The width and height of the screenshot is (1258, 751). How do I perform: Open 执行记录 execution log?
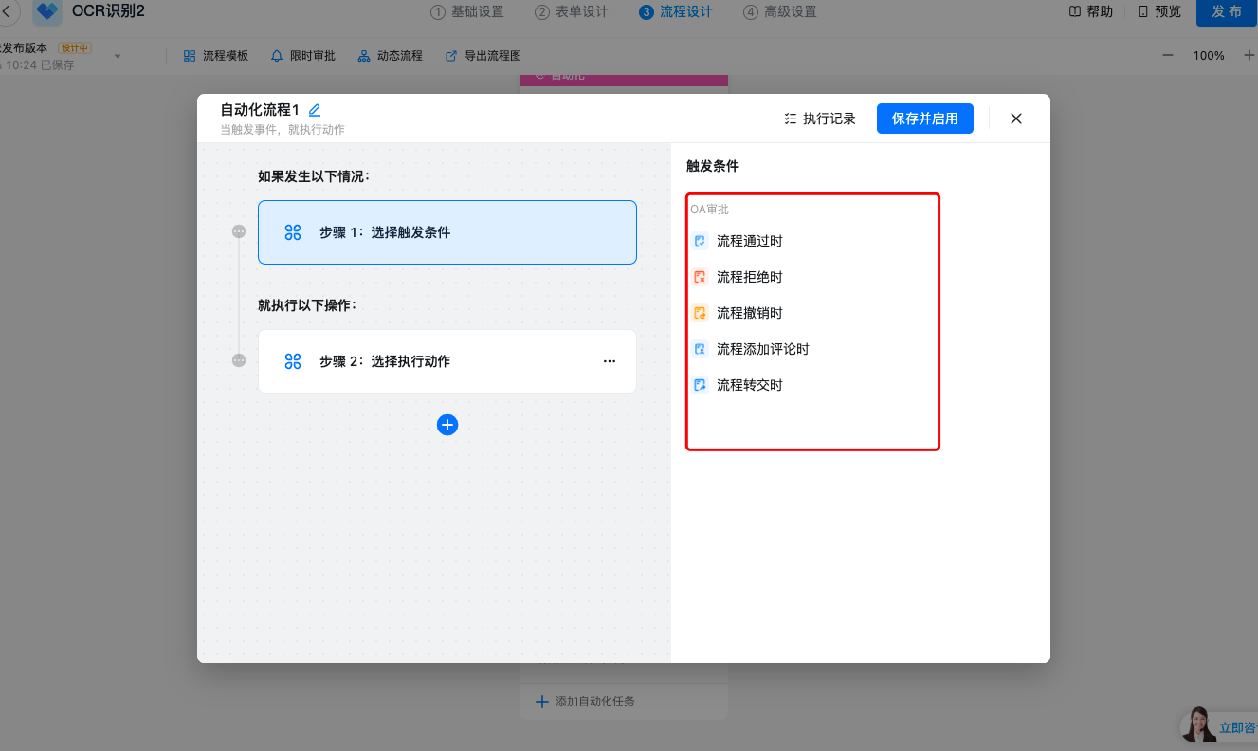tap(820, 119)
